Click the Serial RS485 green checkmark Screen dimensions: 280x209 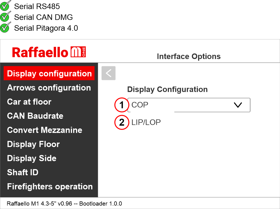(x=5, y=6)
